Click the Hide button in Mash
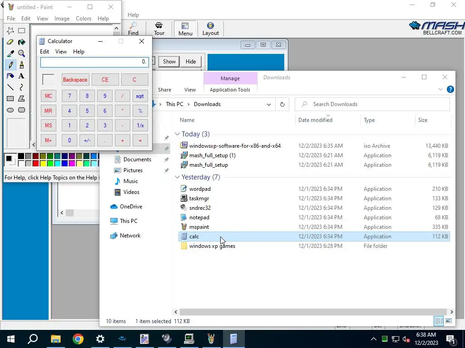This screenshot has height=348, width=465. point(191,62)
